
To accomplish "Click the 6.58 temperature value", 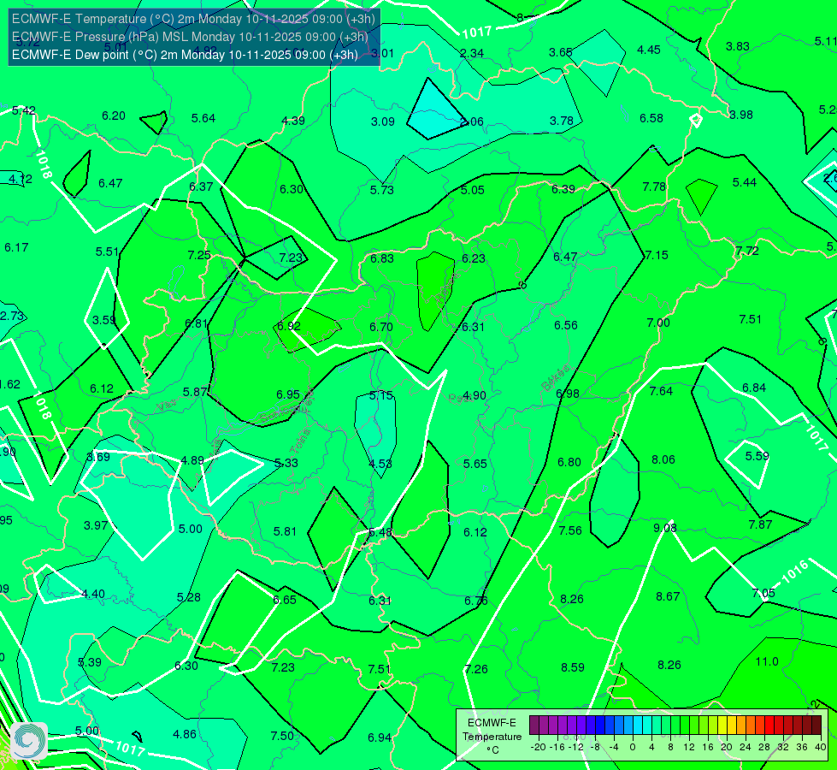I will (651, 118).
